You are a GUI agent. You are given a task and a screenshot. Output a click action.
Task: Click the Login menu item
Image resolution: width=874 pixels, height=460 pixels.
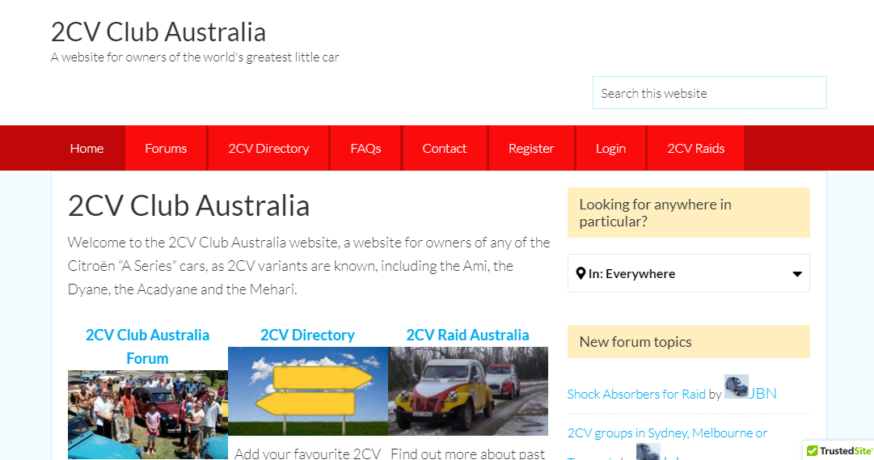coord(610,148)
